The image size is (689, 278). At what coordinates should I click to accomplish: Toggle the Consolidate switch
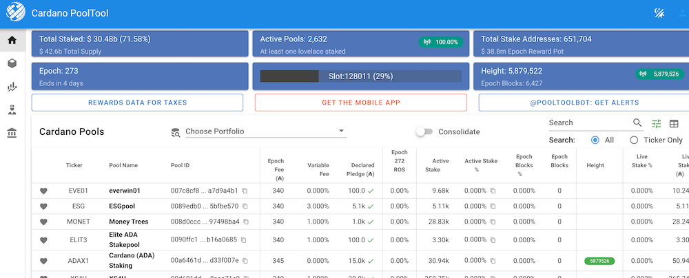coord(424,131)
